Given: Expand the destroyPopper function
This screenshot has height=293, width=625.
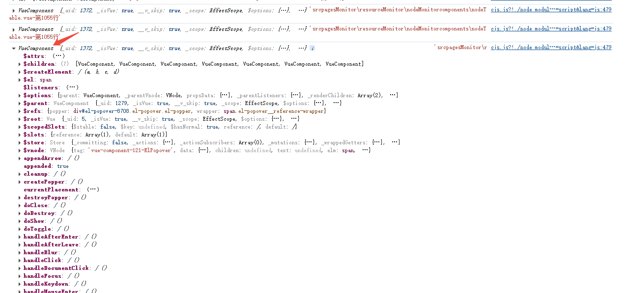Looking at the screenshot, I should click(x=20, y=197).
